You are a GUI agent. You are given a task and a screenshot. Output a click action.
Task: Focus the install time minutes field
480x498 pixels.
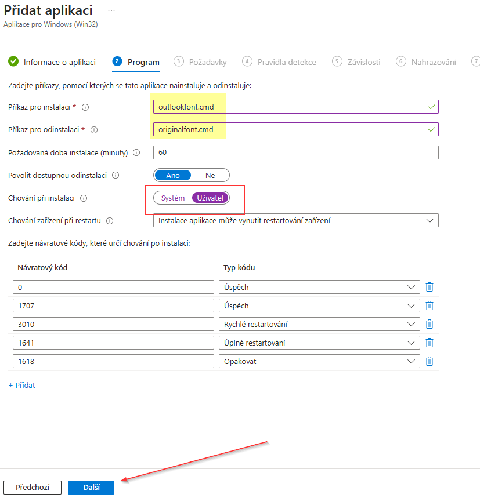coord(295,152)
